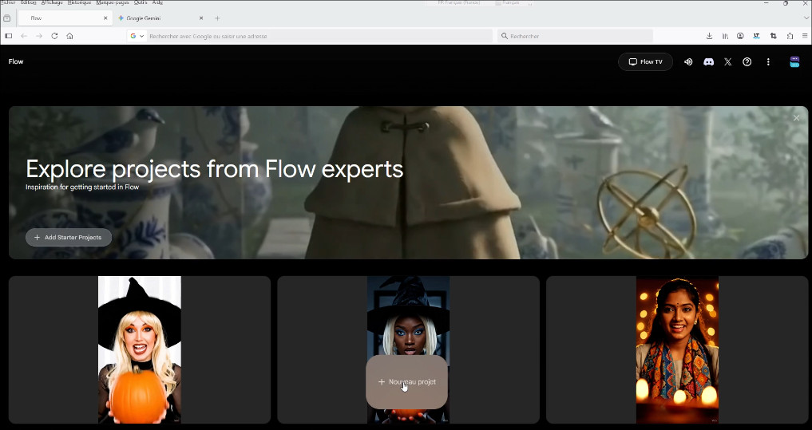Expand the Google search engine dropdown
Screen dimensions: 812x430
137,36
